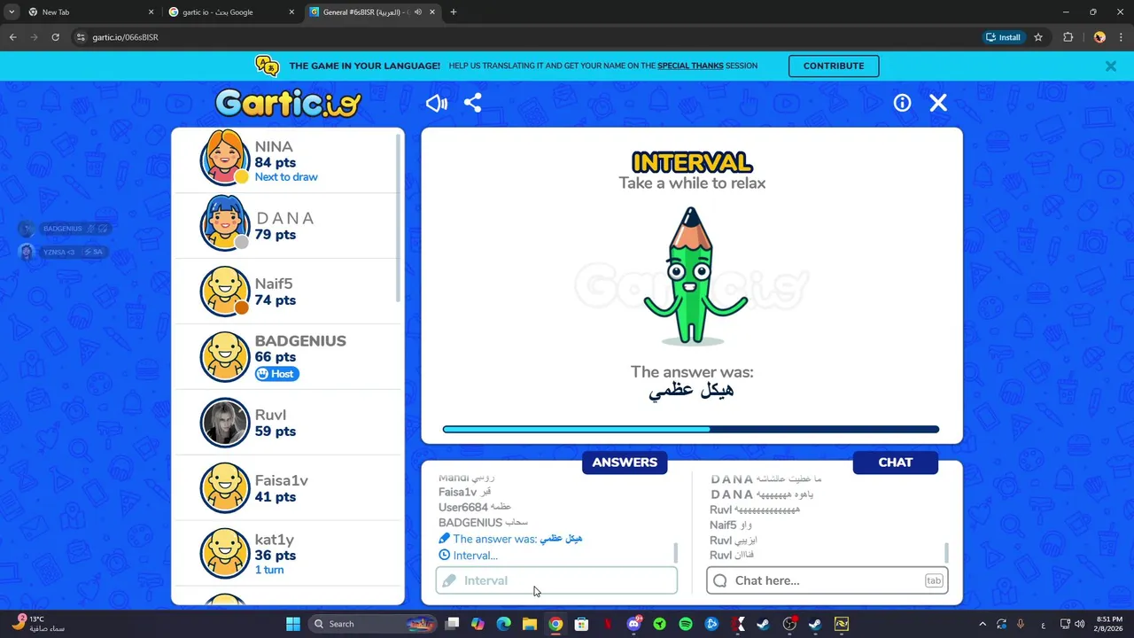The height and width of the screenshot is (638, 1134).
Task: Show hidden system tray icons
Action: [982, 624]
